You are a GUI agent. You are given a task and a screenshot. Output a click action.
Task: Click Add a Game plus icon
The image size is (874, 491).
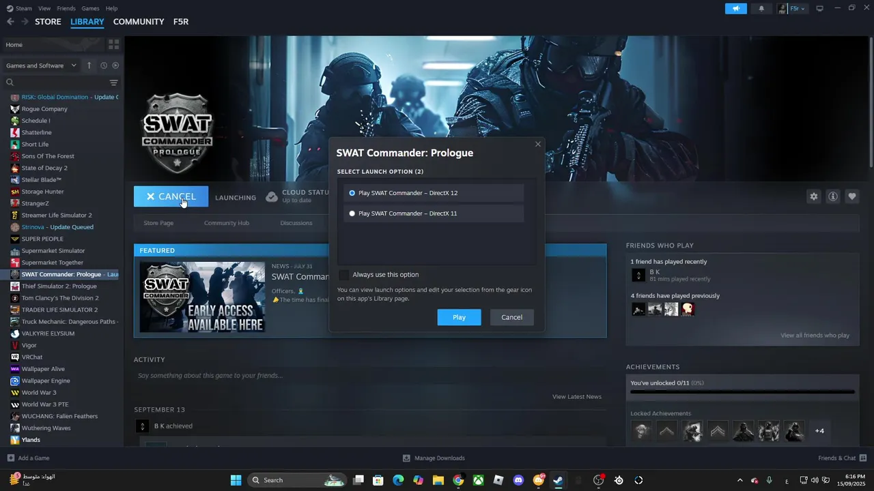(x=10, y=458)
